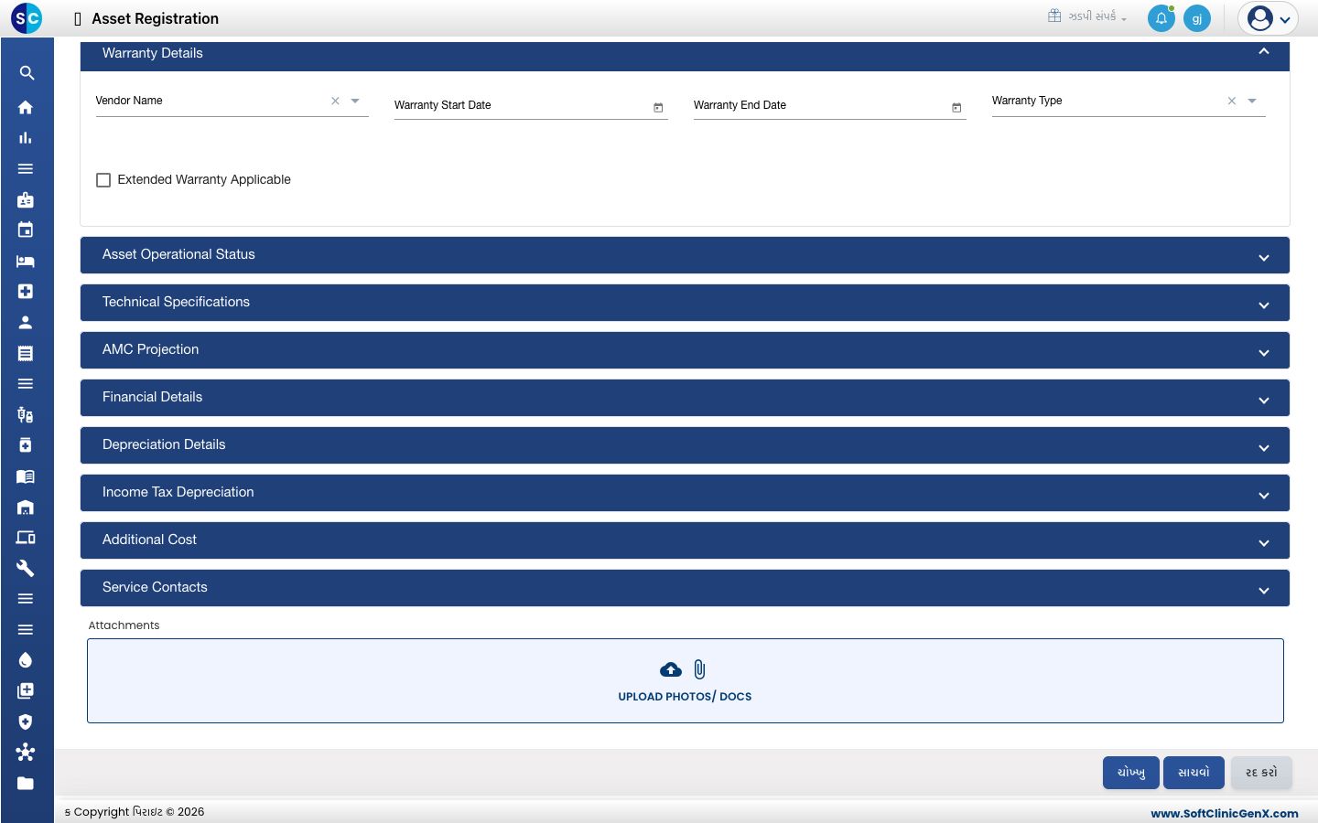1318x823 pixels.
Task: Open the user profile menu
Action: coord(1269,18)
